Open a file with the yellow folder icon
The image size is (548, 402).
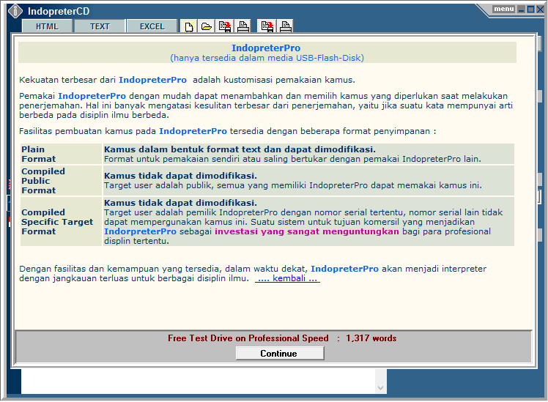tap(207, 26)
